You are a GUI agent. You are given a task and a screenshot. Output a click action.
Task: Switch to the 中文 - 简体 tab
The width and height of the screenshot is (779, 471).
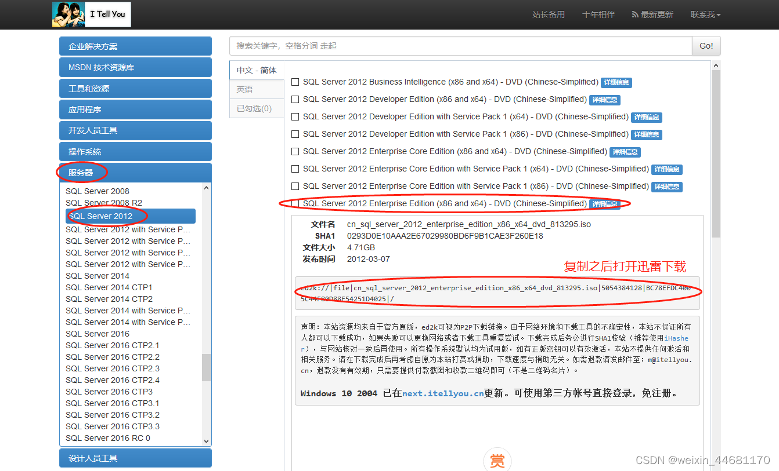click(257, 70)
